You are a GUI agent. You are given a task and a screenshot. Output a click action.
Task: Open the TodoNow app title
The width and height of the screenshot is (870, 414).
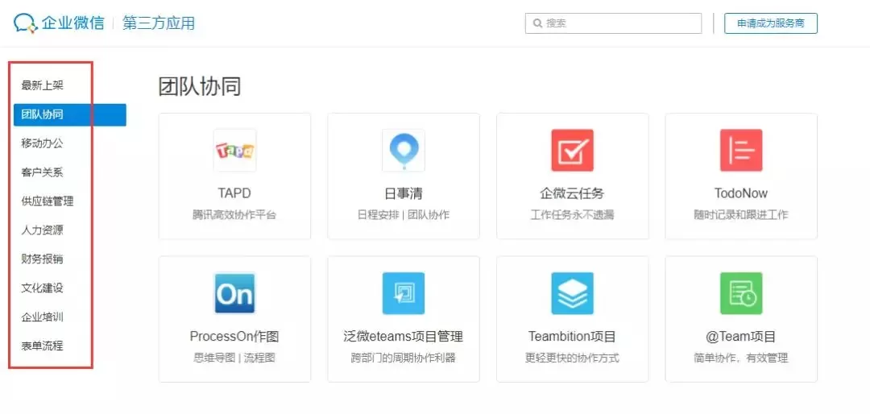(x=741, y=193)
